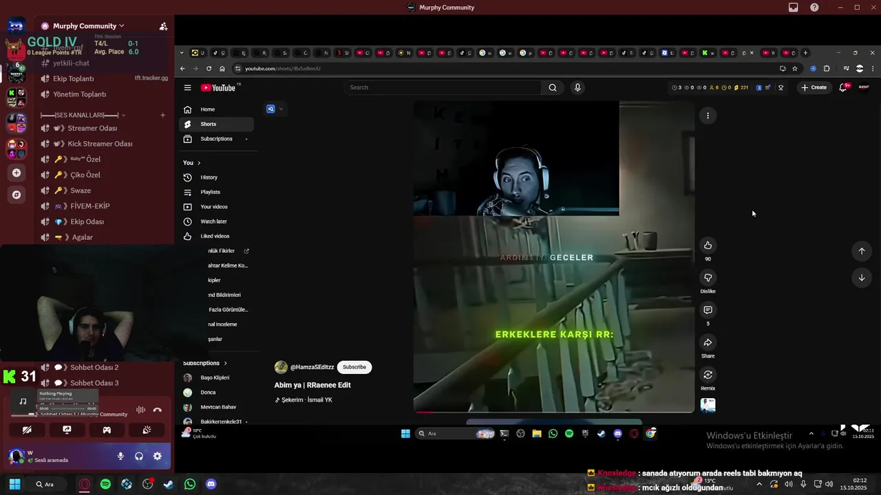Open Mevtcan Bahav subscription channel
This screenshot has width=881, height=495.
pyautogui.click(x=218, y=407)
